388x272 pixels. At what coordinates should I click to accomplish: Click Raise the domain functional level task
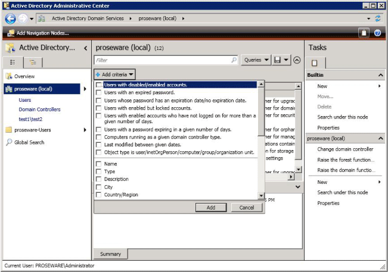pyautogui.click(x=346, y=170)
